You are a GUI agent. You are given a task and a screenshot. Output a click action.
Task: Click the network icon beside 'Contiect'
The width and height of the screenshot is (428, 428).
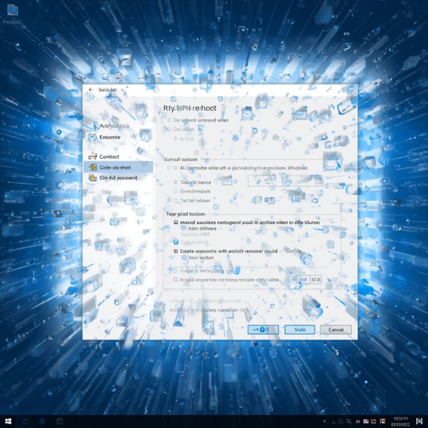tap(93, 157)
